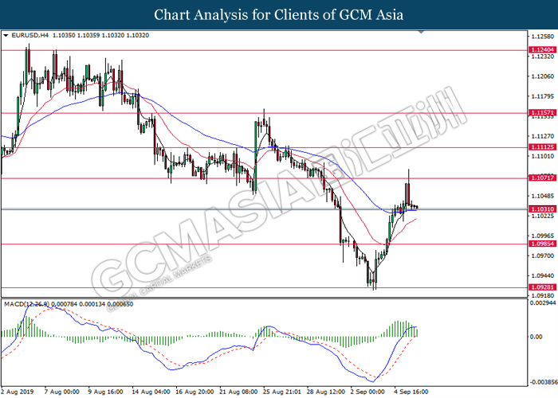The image size is (558, 398).
Task: Click the 1.11010 price axis value
Action: pyautogui.click(x=543, y=156)
